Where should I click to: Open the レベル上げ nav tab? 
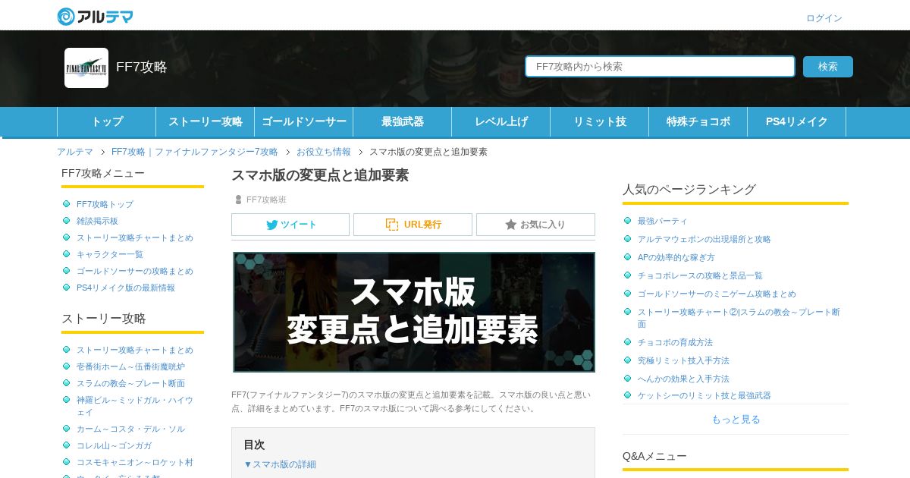500,121
